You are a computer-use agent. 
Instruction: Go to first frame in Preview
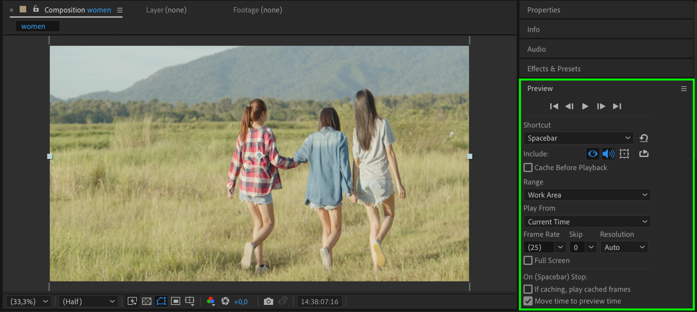click(554, 106)
